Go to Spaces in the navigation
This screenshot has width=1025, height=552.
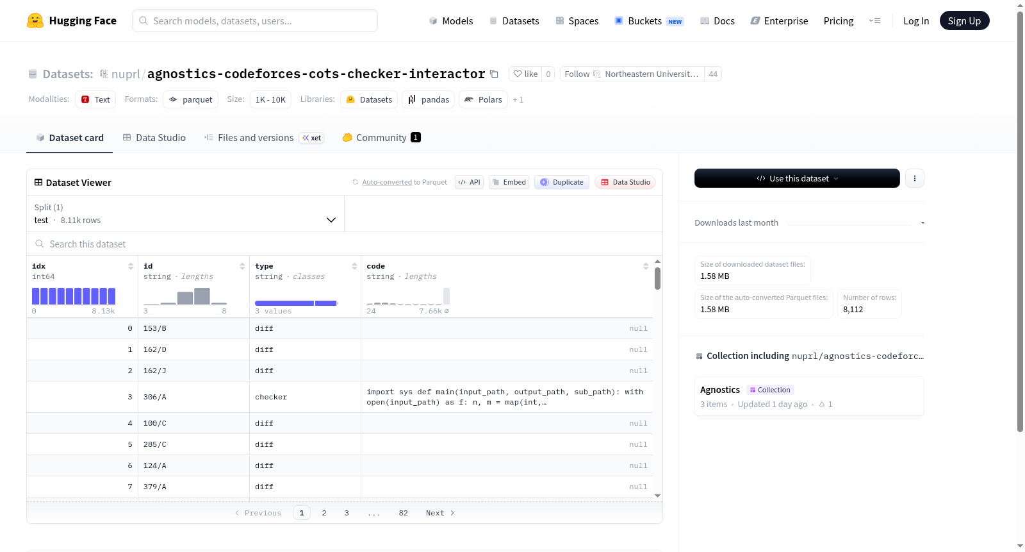[x=577, y=21]
